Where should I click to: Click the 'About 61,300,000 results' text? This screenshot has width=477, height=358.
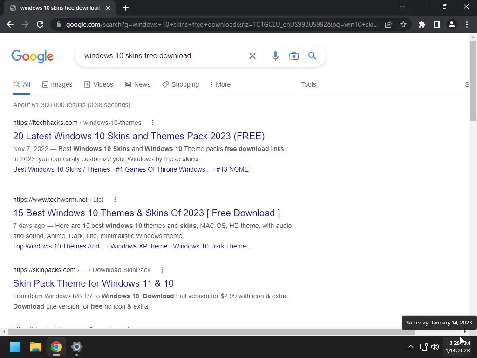click(x=72, y=105)
